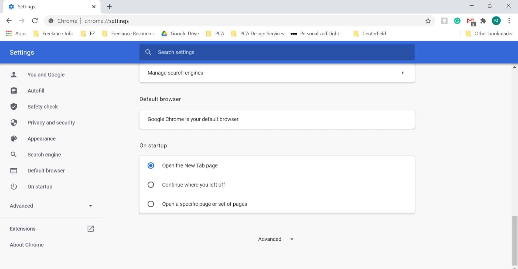Click the Privacy and security lock icon

click(x=14, y=122)
